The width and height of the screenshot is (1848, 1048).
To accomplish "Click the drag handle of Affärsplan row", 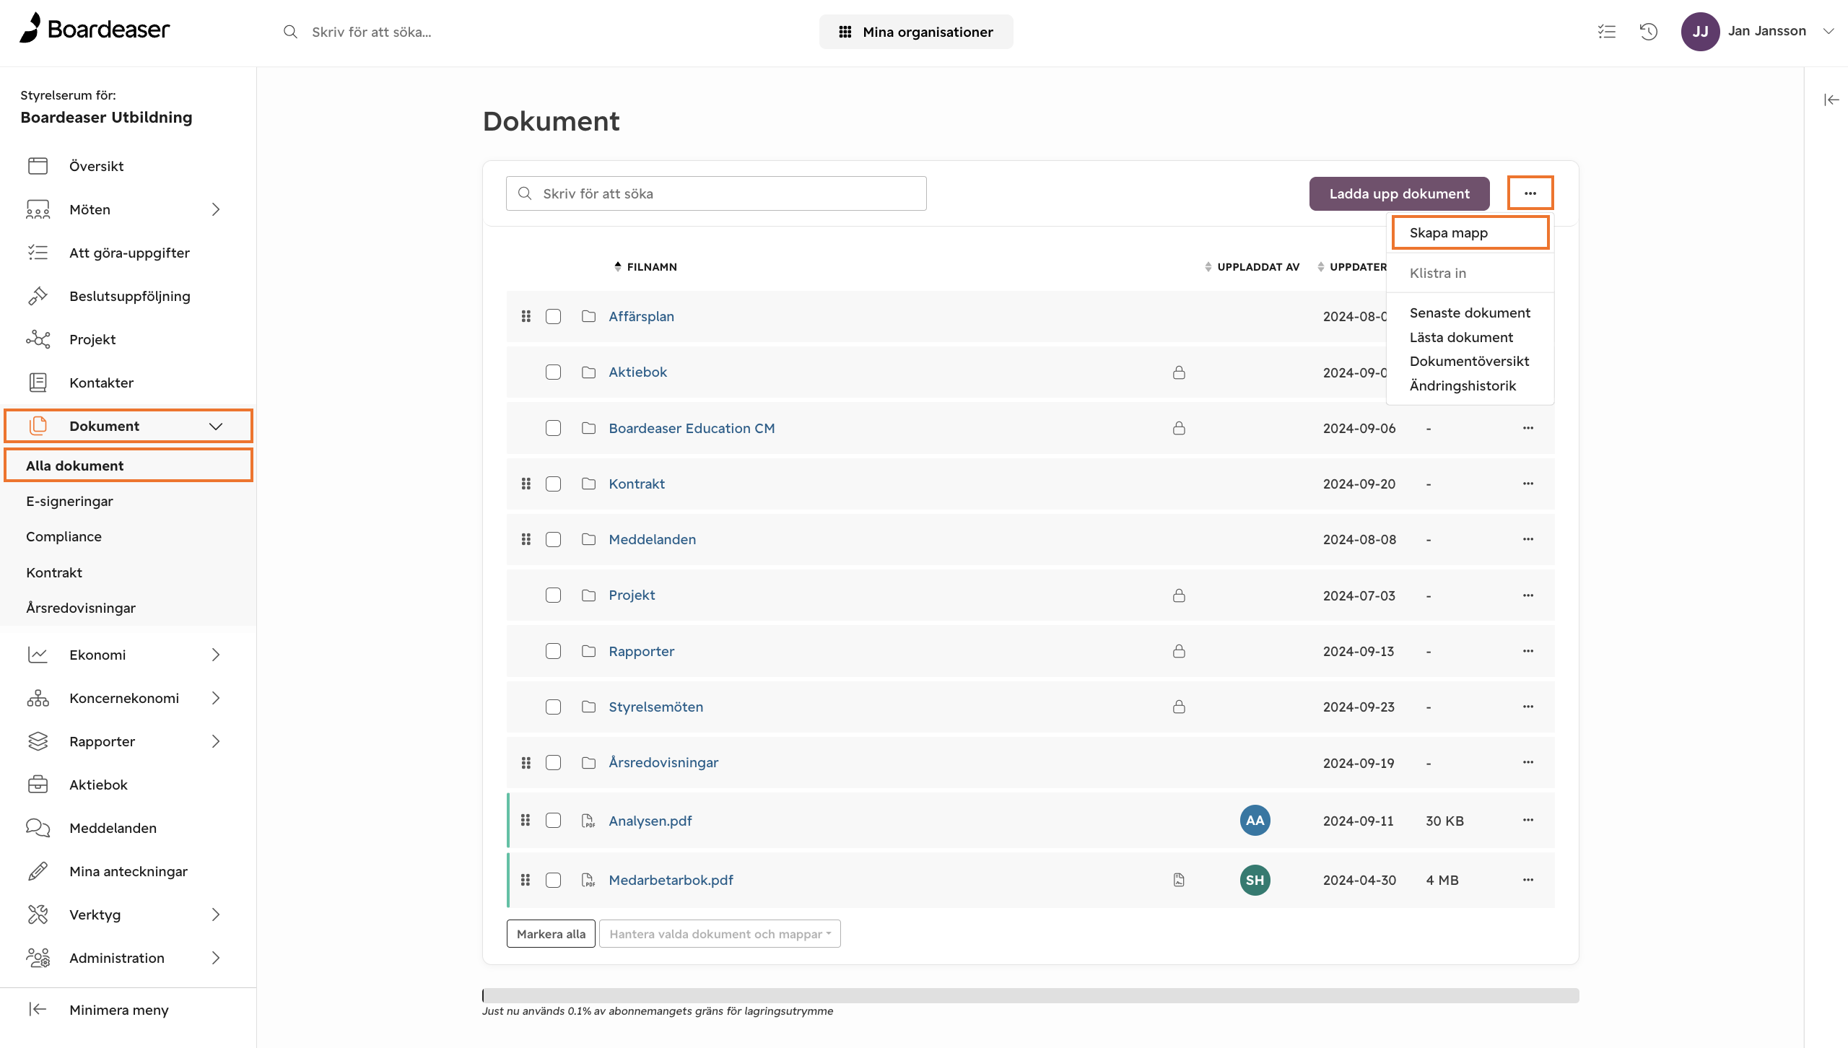I will [x=526, y=316].
